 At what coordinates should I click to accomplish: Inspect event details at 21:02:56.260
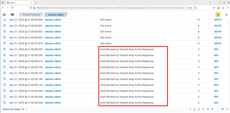tap(5, 49)
